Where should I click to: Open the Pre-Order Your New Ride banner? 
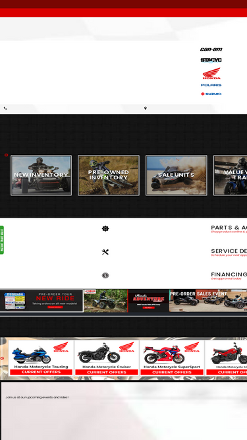(41, 301)
